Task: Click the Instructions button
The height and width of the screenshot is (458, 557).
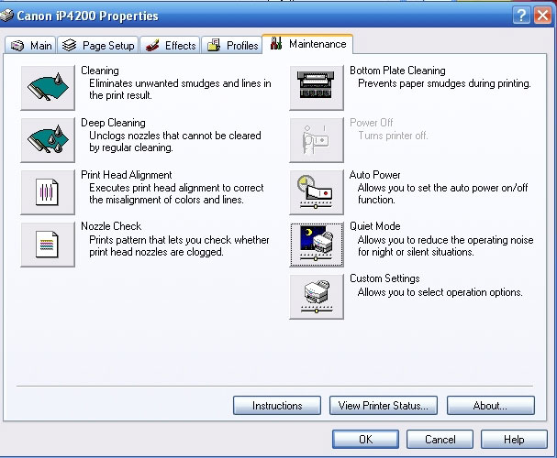Action: (277, 405)
